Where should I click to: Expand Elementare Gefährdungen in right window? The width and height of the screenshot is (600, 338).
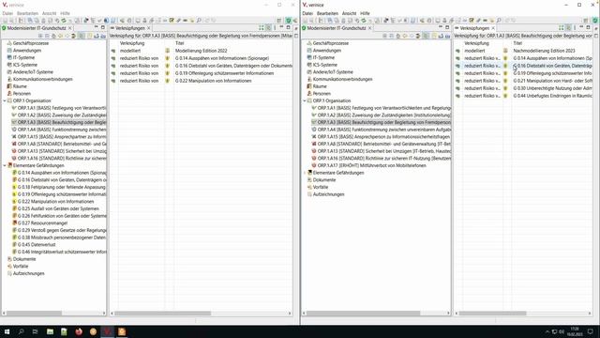pyautogui.click(x=305, y=173)
